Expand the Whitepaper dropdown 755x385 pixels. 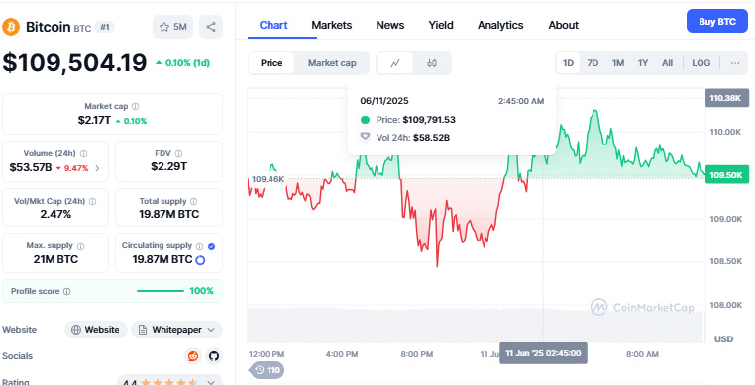pos(176,330)
